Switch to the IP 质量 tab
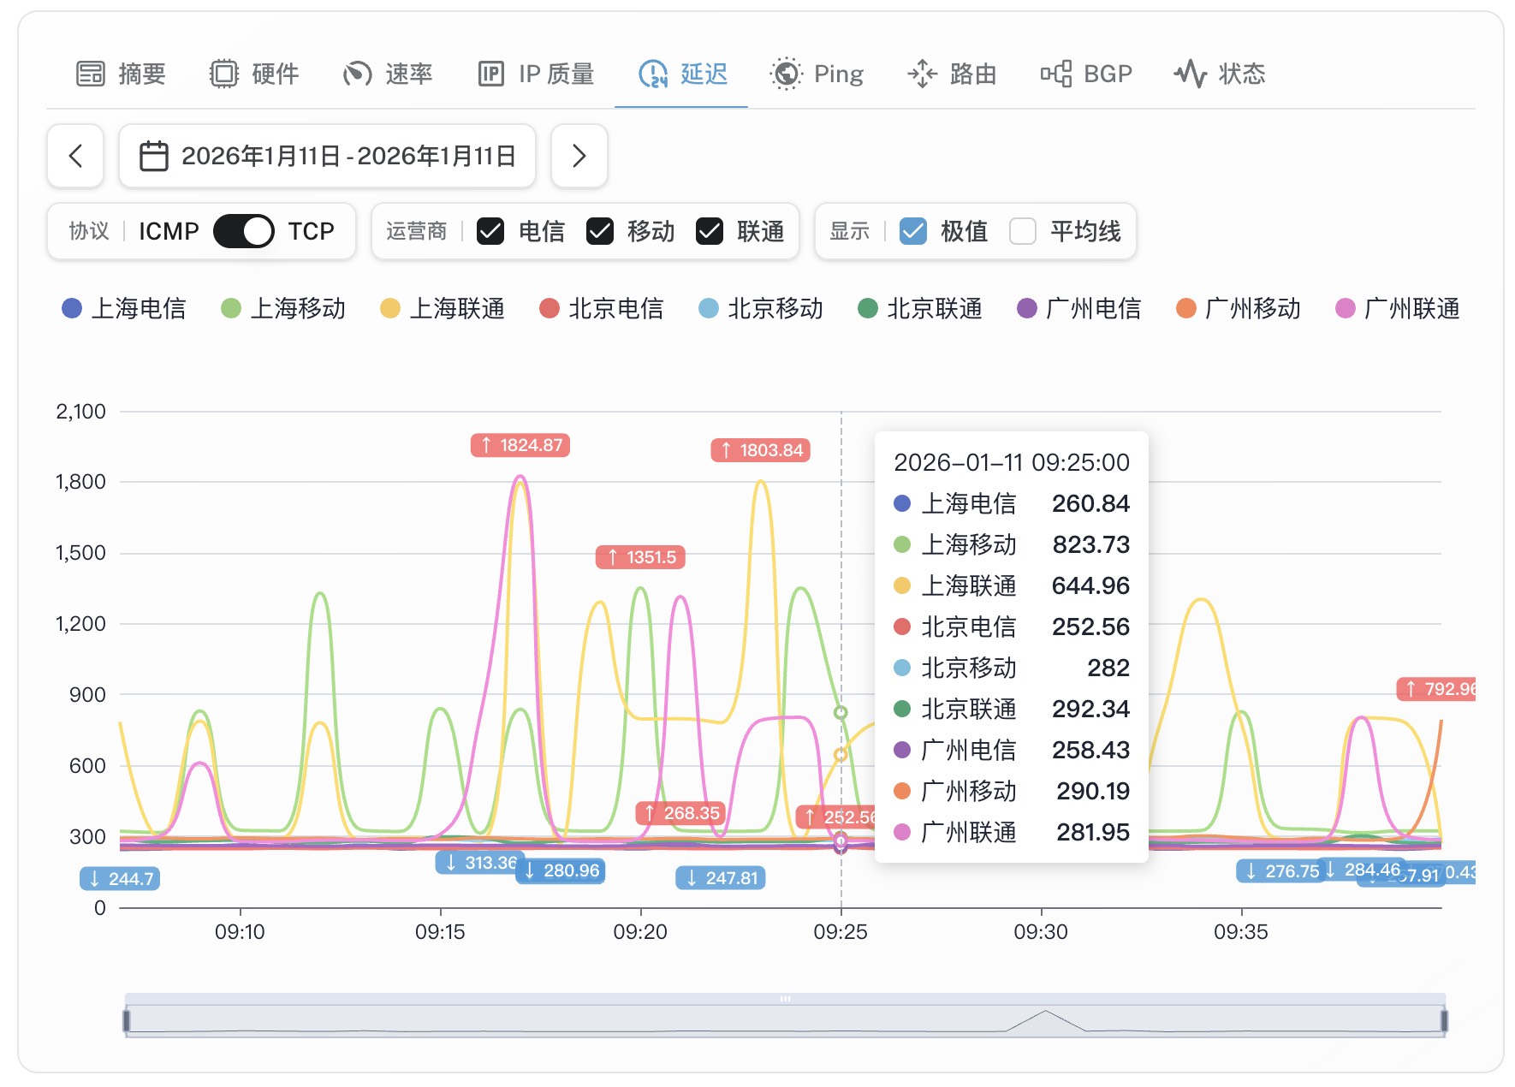 tap(536, 74)
